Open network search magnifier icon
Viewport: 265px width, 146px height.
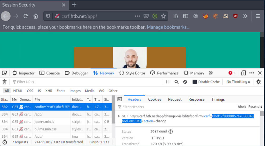(x=176, y=82)
